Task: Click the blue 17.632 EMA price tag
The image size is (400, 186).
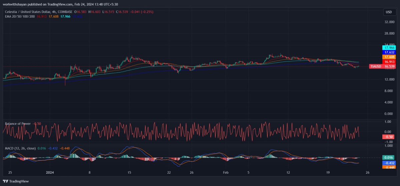Action: (x=389, y=53)
